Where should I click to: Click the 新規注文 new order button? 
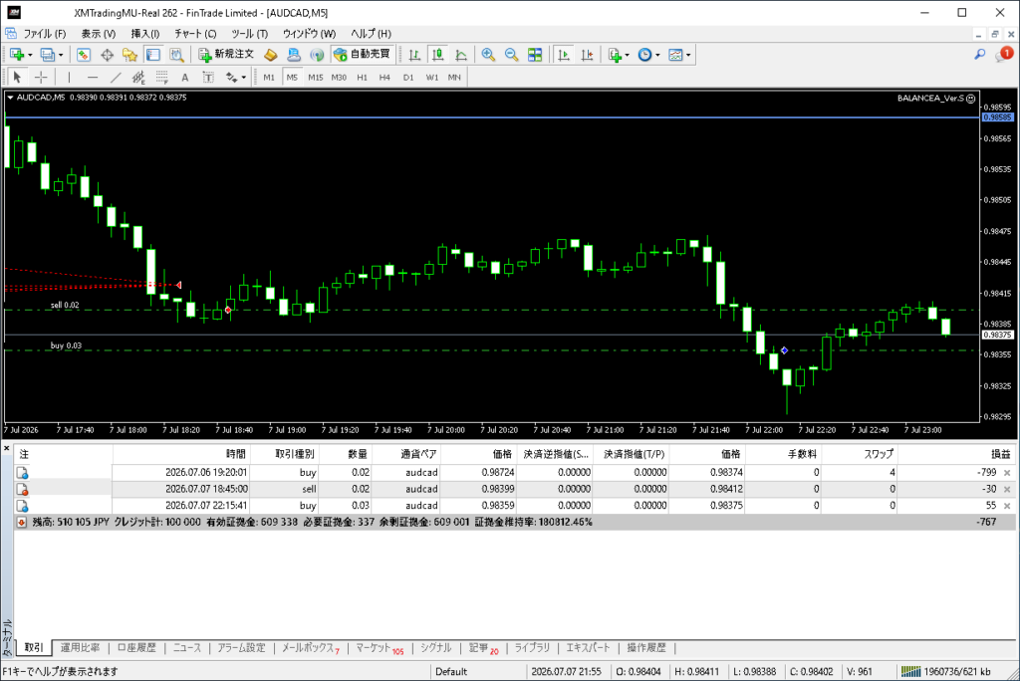[226, 55]
